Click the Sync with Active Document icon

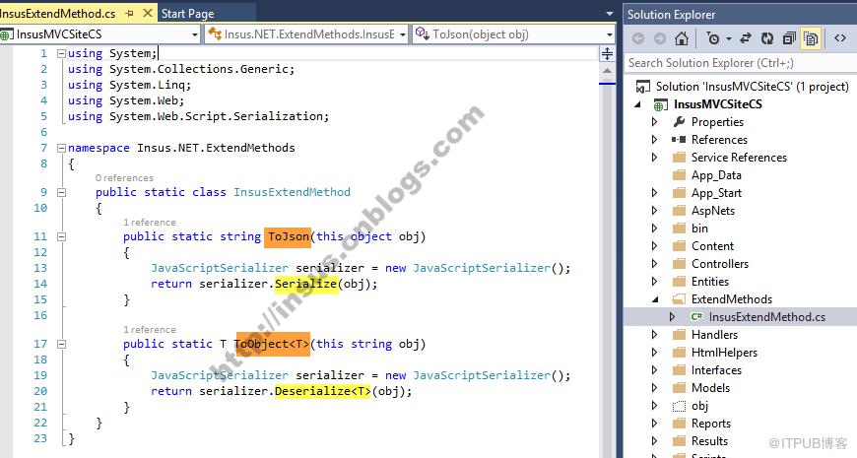coord(746,38)
